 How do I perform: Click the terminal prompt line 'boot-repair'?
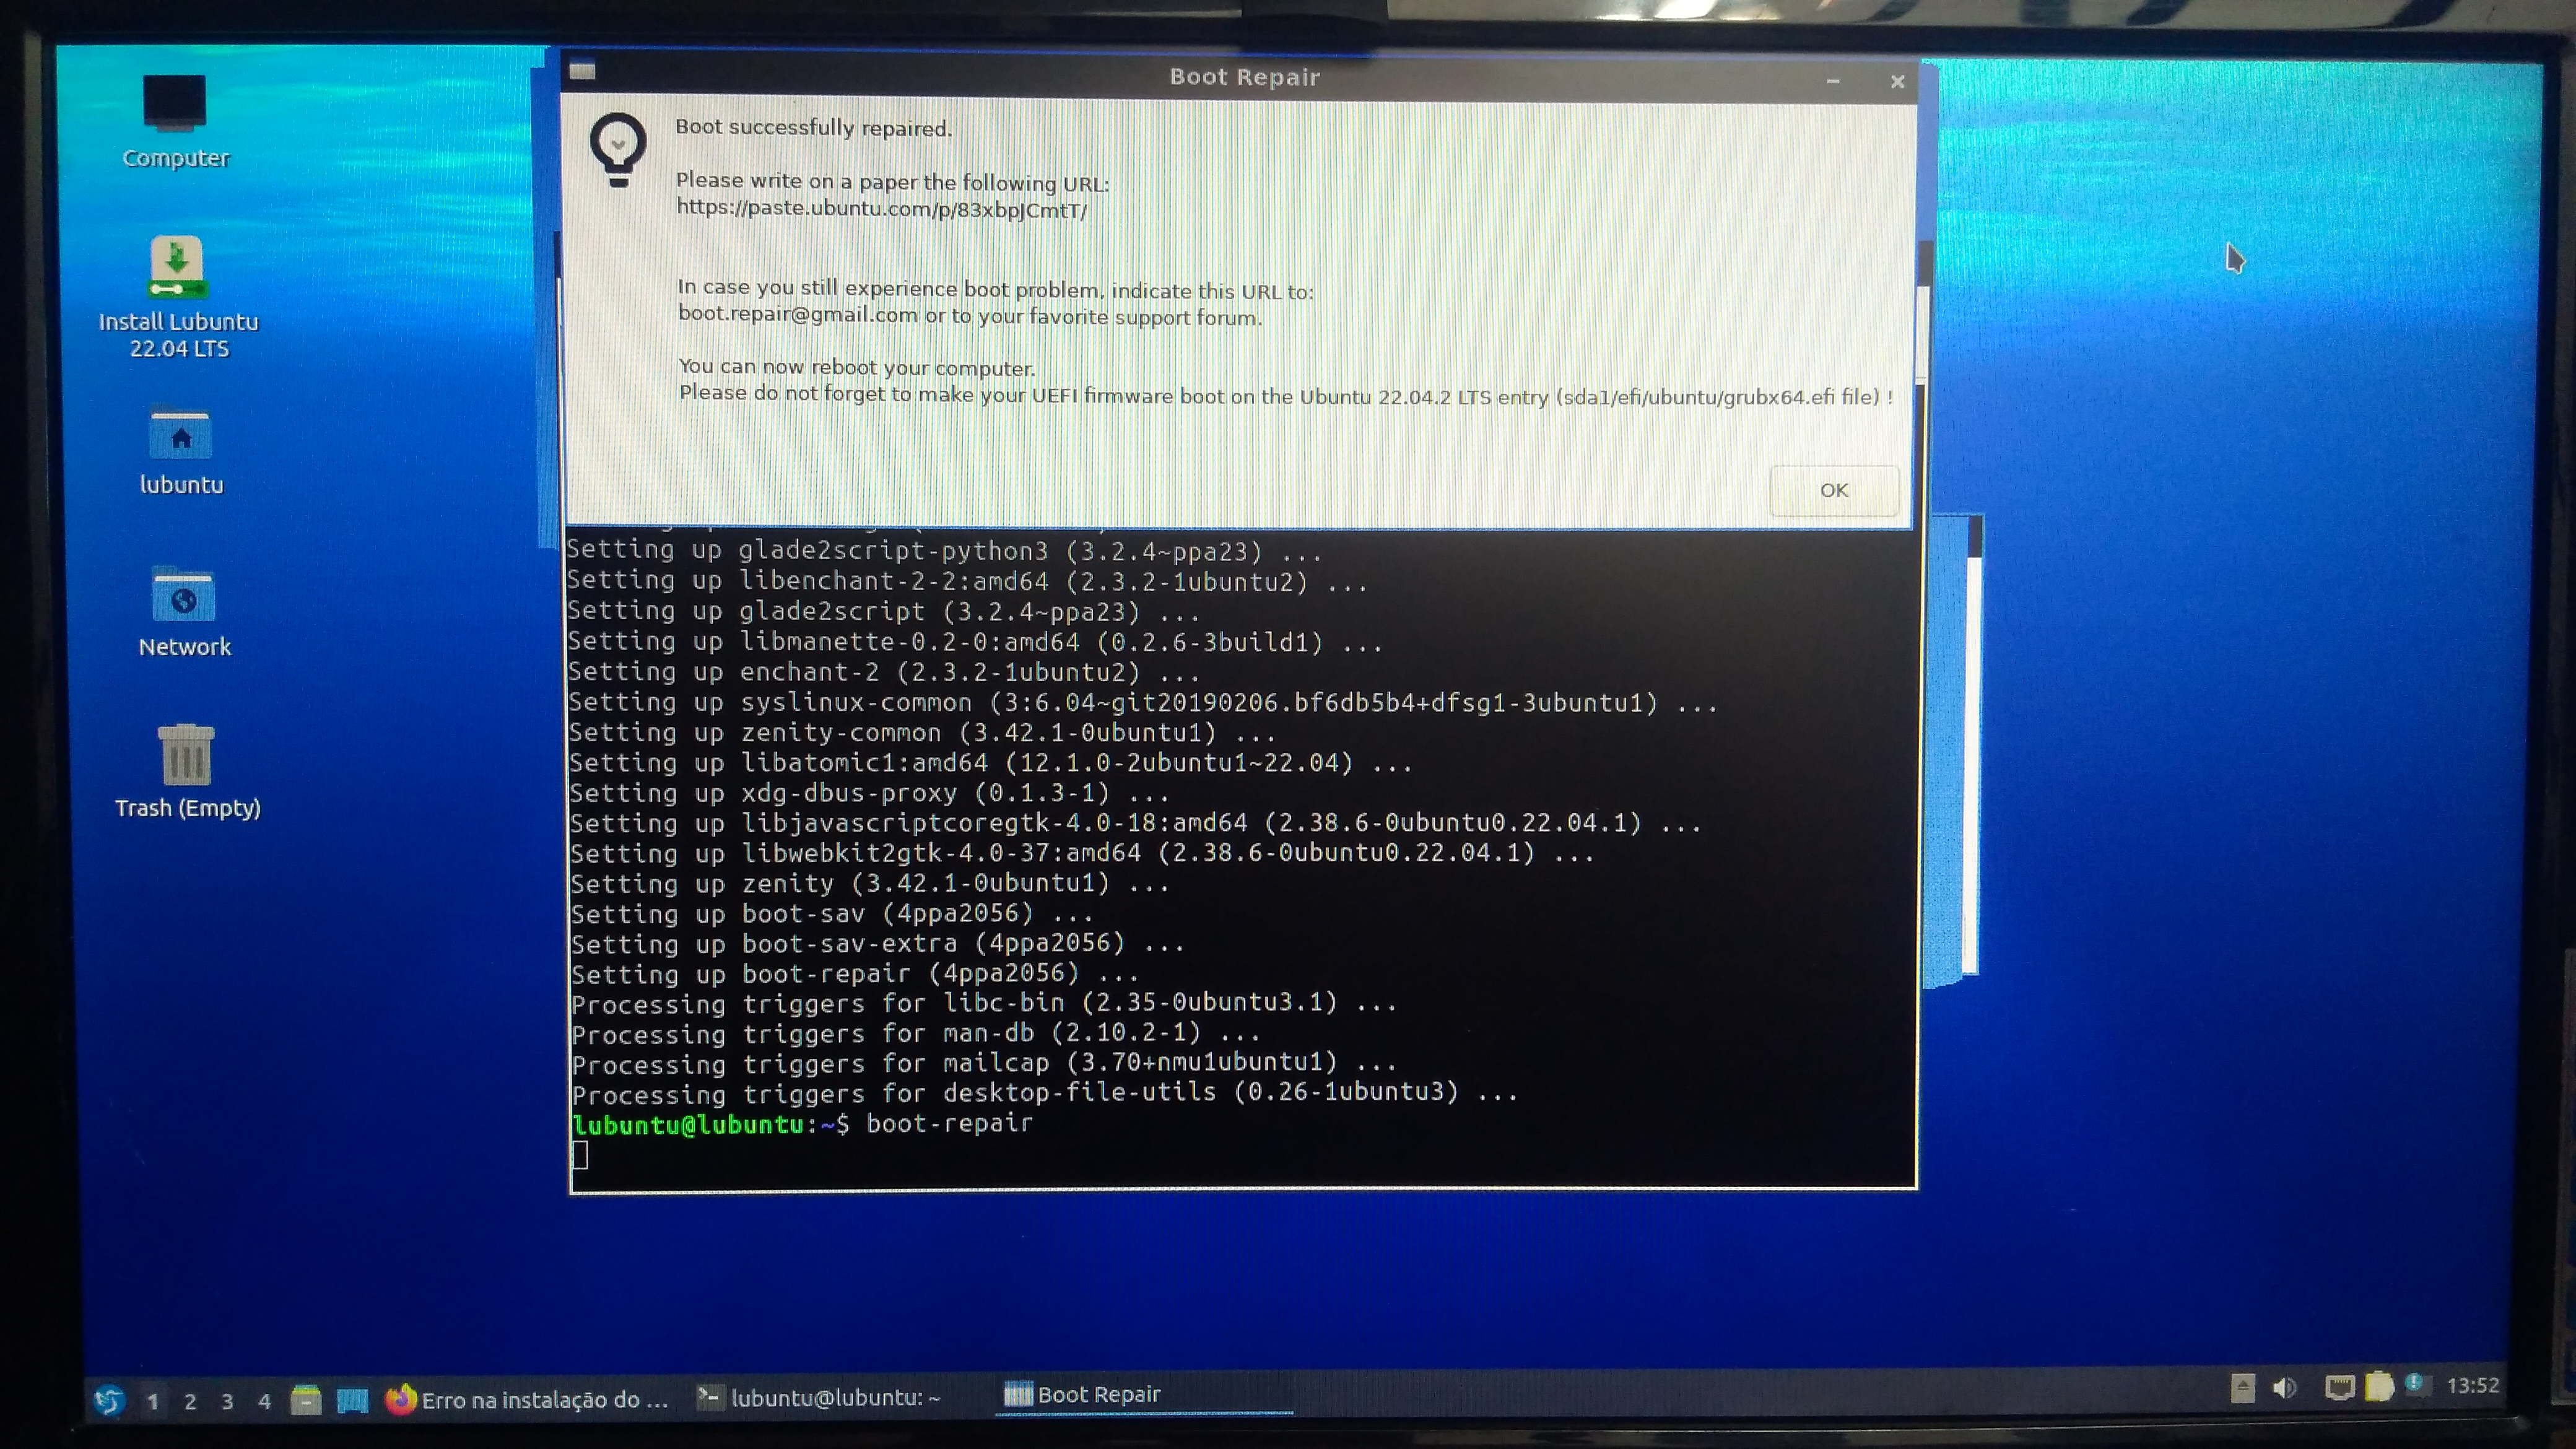(x=802, y=1123)
